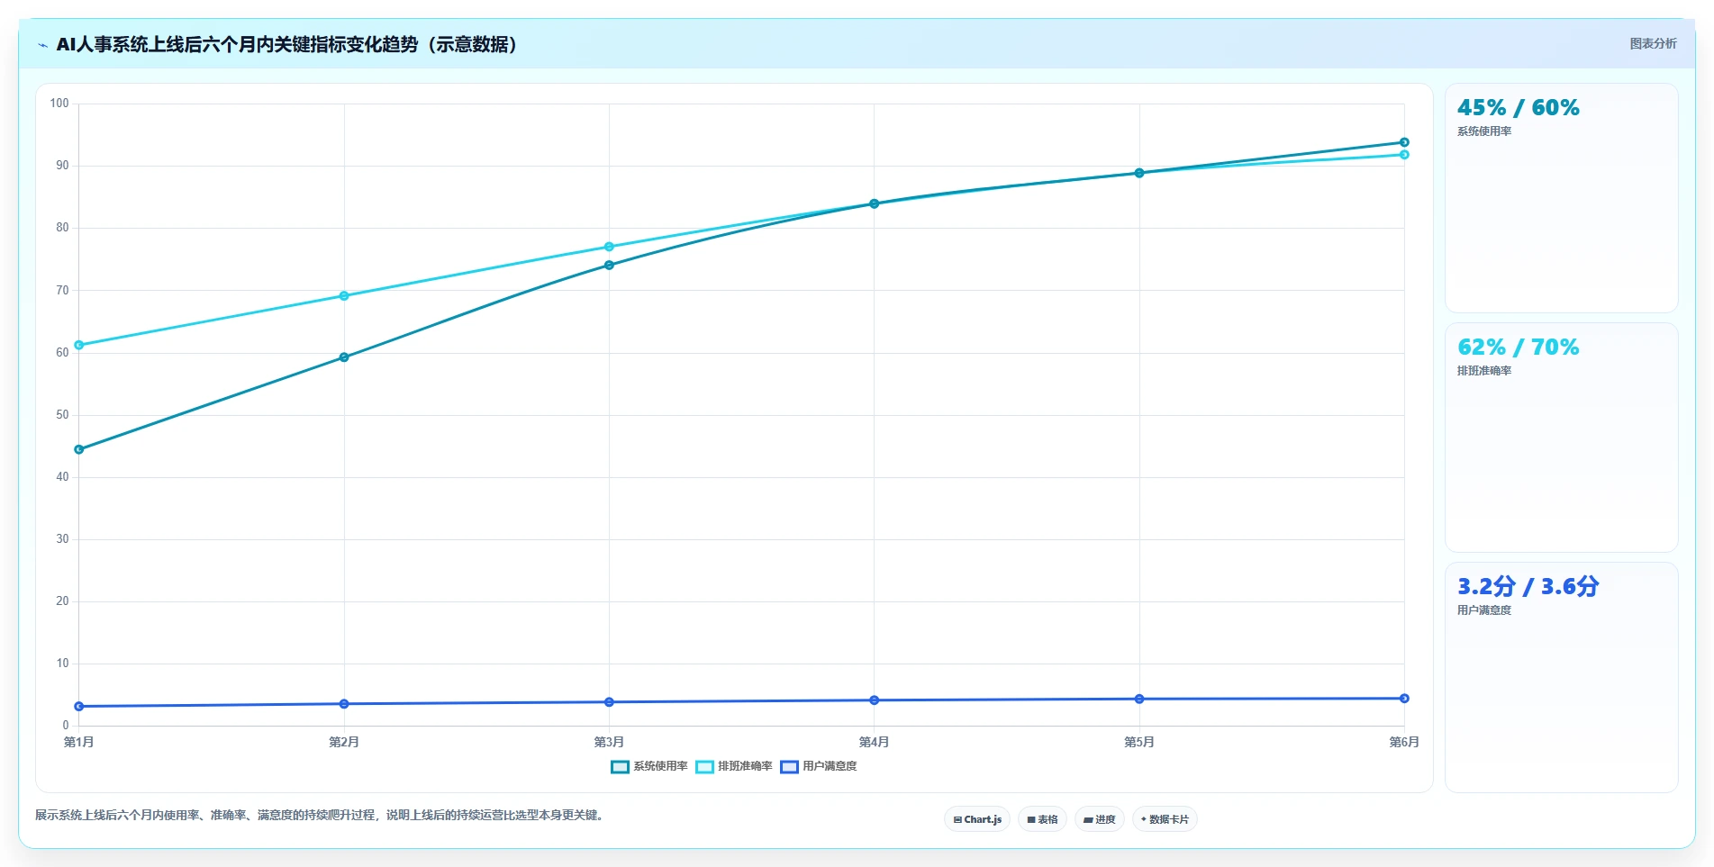Select the 3.2分 / 3.6分 用户满意度 card
Screen dimensions: 1714x867
pyautogui.click(x=1561, y=677)
